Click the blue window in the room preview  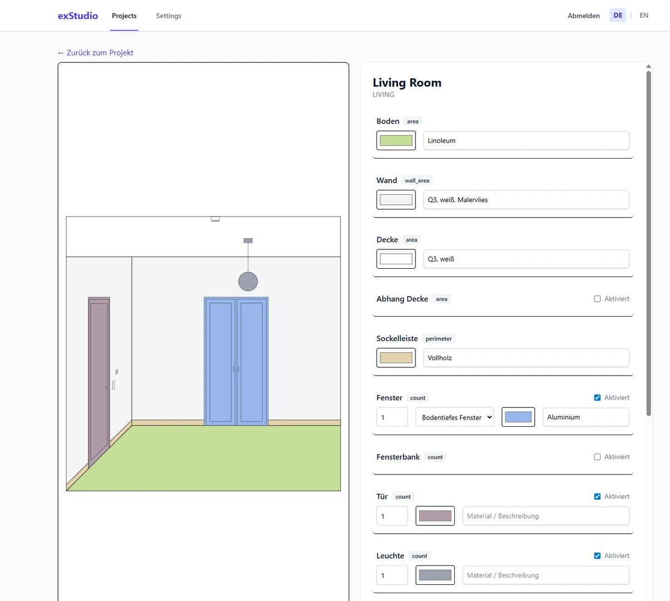pos(236,362)
